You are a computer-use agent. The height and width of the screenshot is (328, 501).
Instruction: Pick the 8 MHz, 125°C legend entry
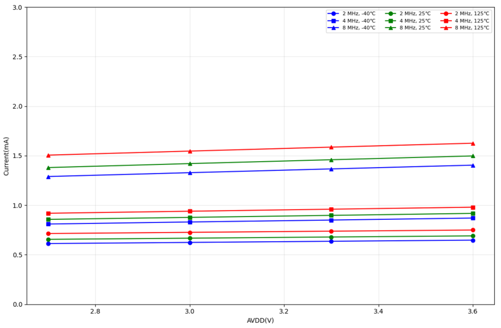465,28
